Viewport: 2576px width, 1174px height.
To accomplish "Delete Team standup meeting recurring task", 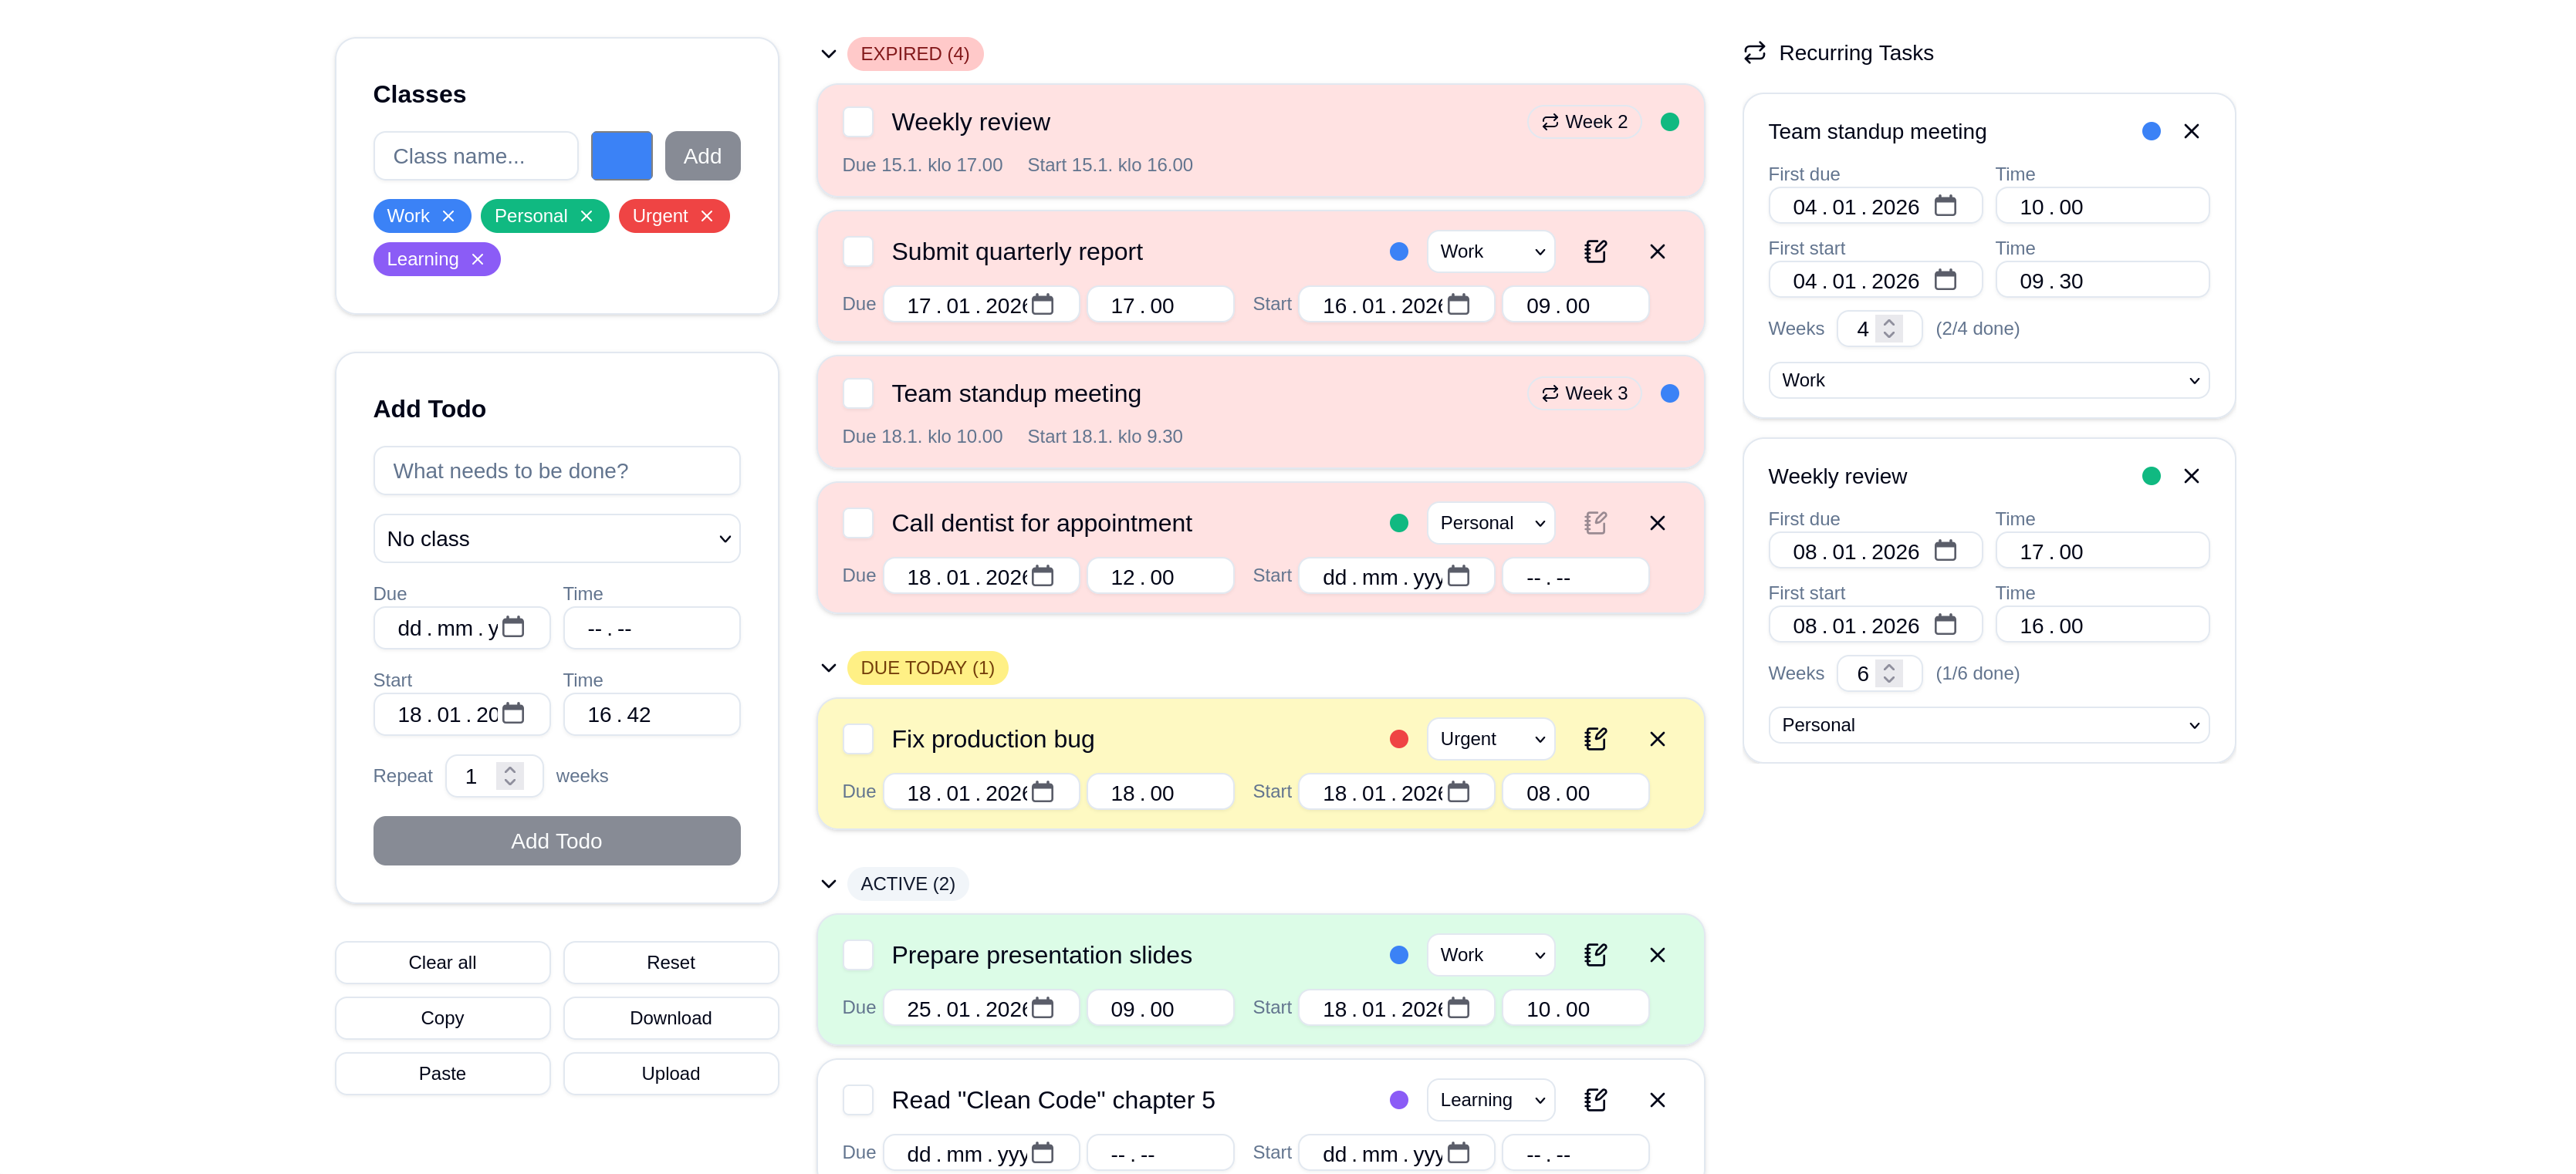I will pos(2191,131).
